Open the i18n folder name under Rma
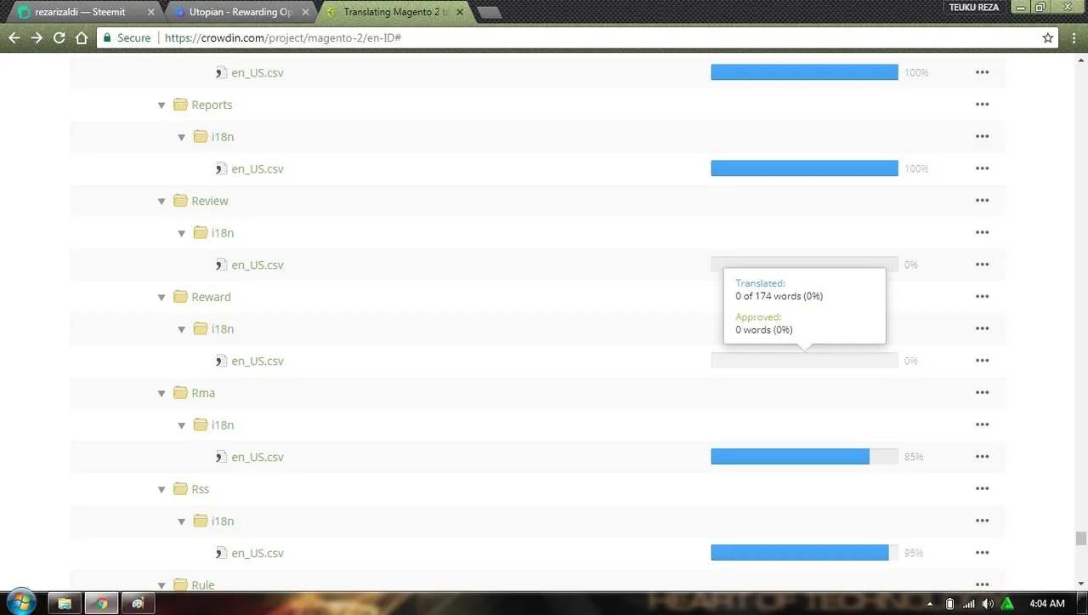The height and width of the screenshot is (615, 1088). click(x=223, y=424)
